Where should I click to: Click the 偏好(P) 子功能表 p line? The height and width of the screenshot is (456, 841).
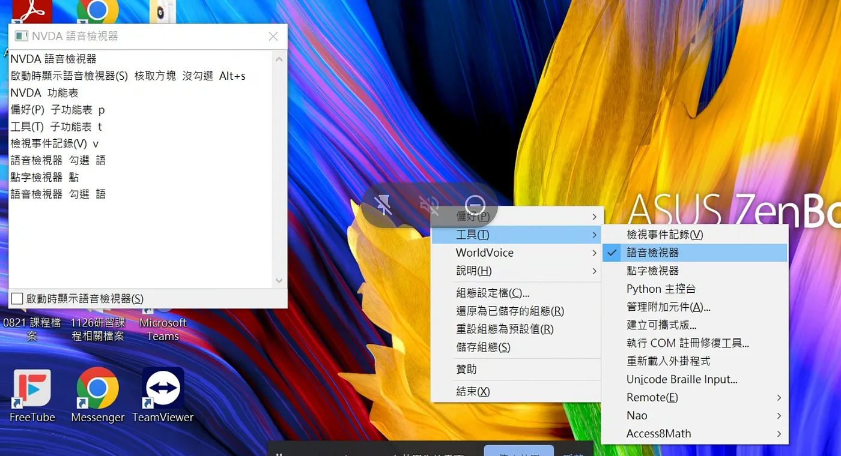tap(58, 110)
